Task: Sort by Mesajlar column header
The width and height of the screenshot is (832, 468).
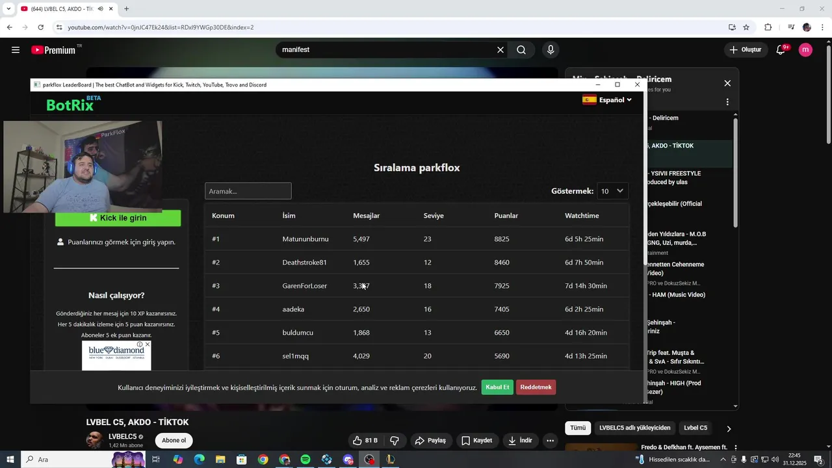Action: (x=366, y=216)
